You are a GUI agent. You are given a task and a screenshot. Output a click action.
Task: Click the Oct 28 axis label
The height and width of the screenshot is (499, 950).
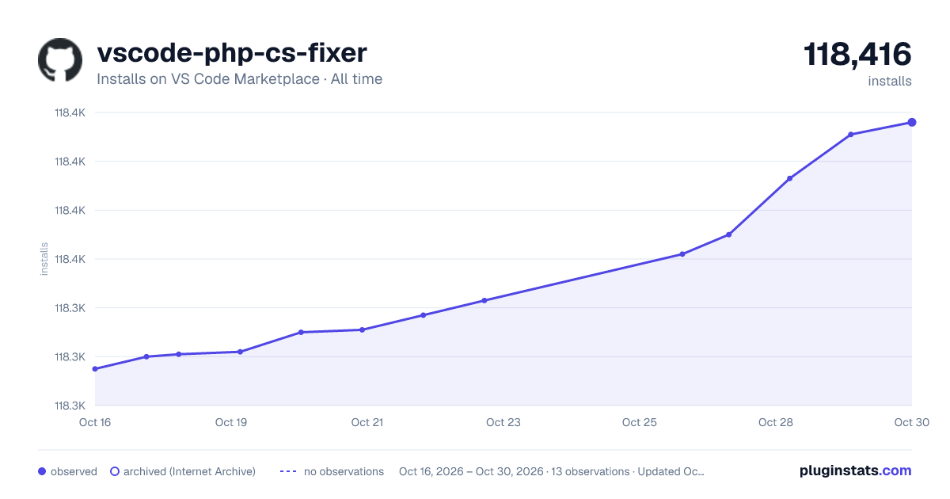pyautogui.click(x=776, y=422)
